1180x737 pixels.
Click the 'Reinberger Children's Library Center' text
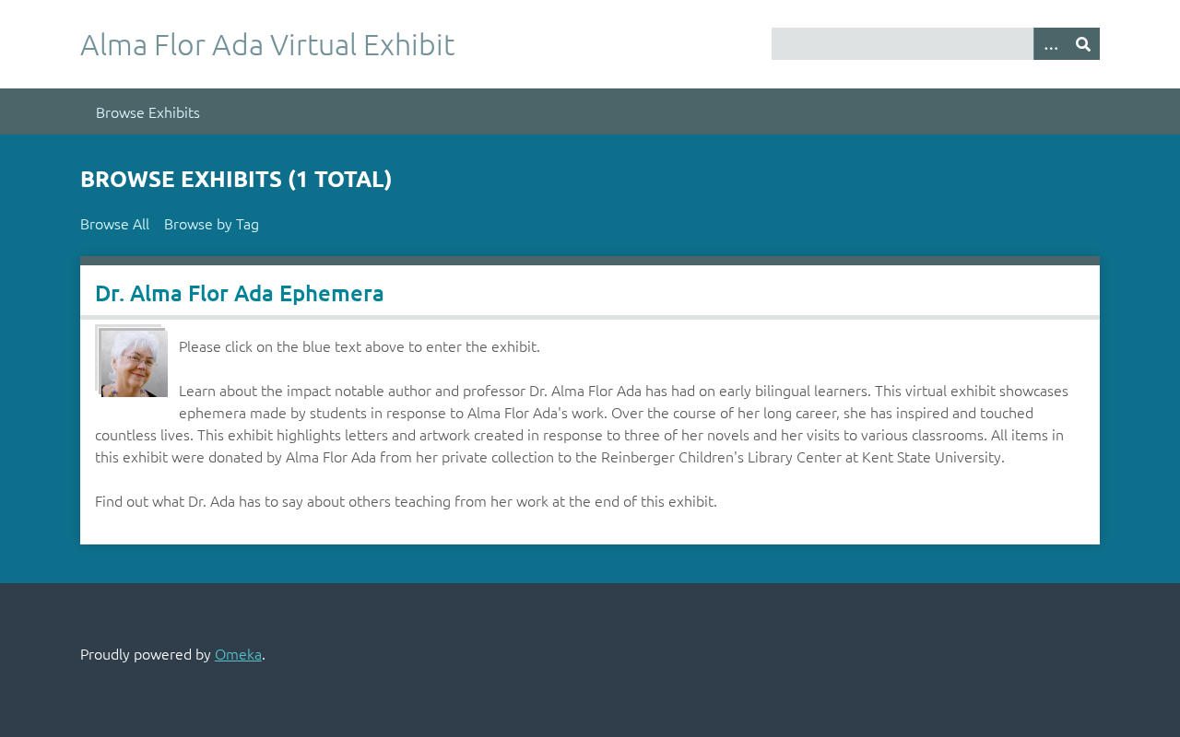click(x=721, y=457)
